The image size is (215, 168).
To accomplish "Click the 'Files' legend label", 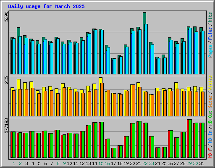I will click(x=210, y=34).
